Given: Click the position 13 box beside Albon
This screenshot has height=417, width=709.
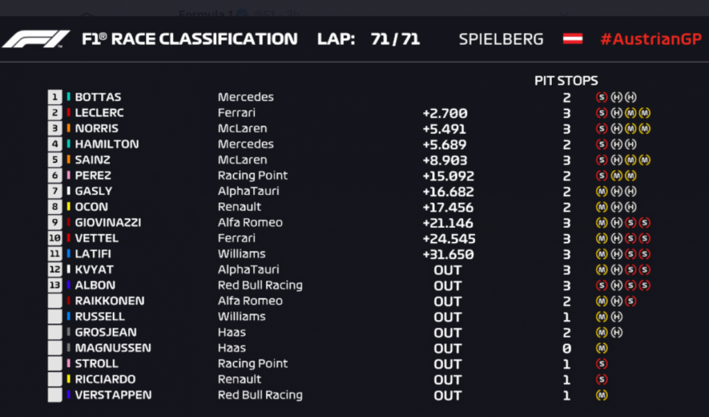Looking at the screenshot, I should point(55,285).
